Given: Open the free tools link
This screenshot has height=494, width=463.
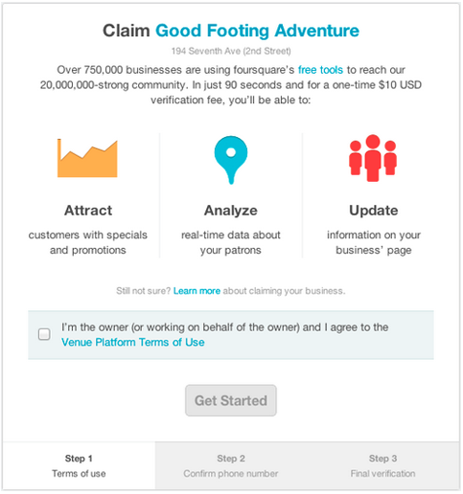Looking at the screenshot, I should tap(320, 70).
